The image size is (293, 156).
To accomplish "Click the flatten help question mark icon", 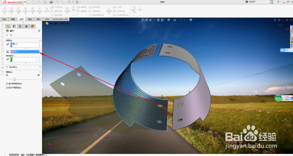I will tap(39, 31).
